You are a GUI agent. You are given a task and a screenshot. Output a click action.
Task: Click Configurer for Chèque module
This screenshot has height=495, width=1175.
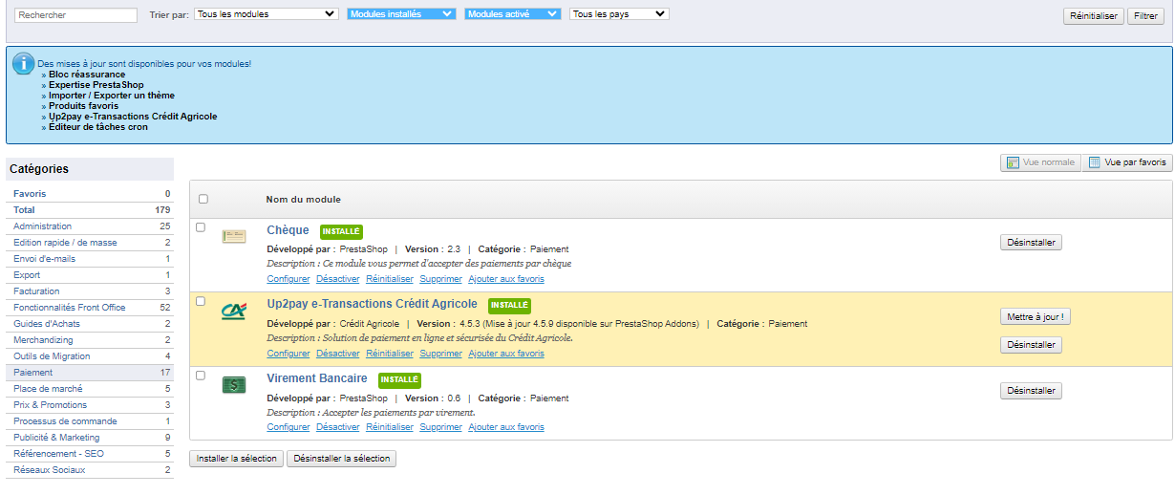pos(288,279)
